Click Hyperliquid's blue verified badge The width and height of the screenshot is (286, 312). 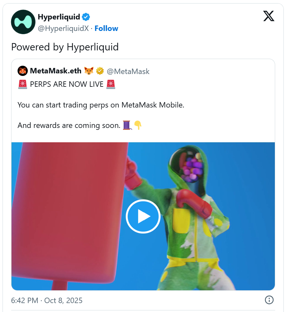[86, 17]
